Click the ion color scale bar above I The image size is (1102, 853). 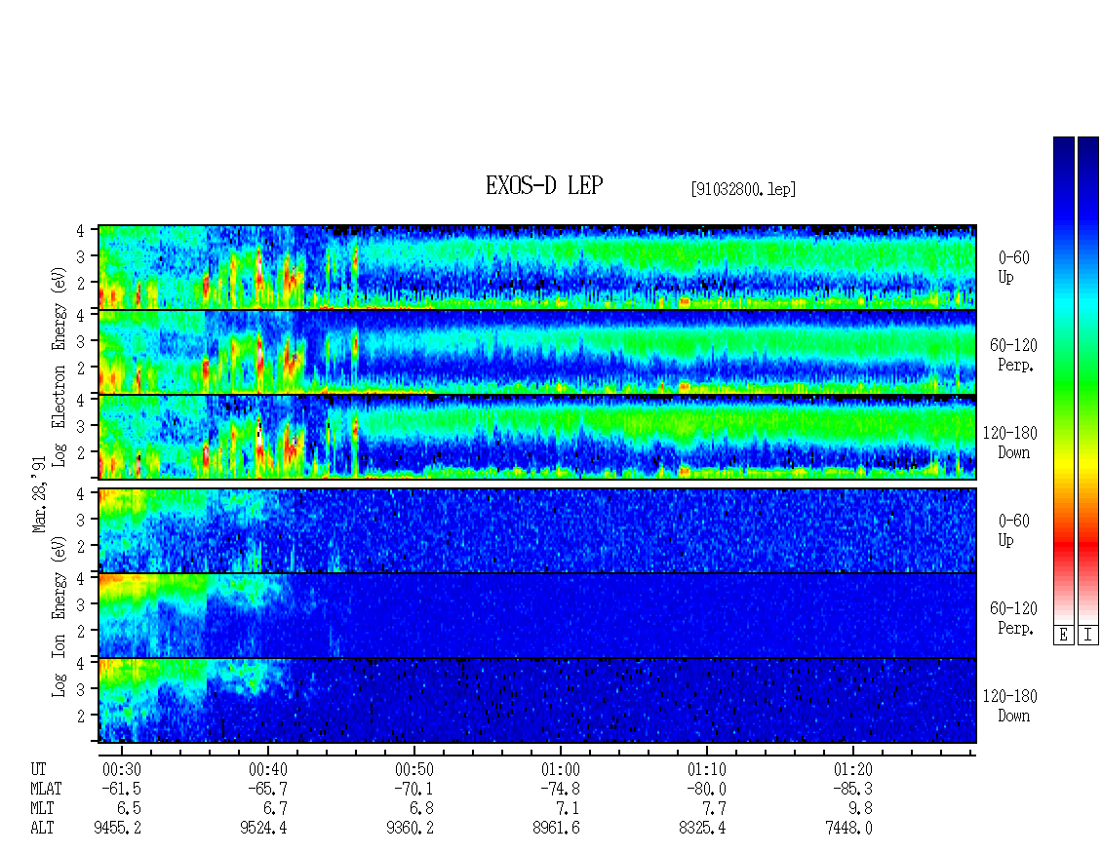point(1088,379)
